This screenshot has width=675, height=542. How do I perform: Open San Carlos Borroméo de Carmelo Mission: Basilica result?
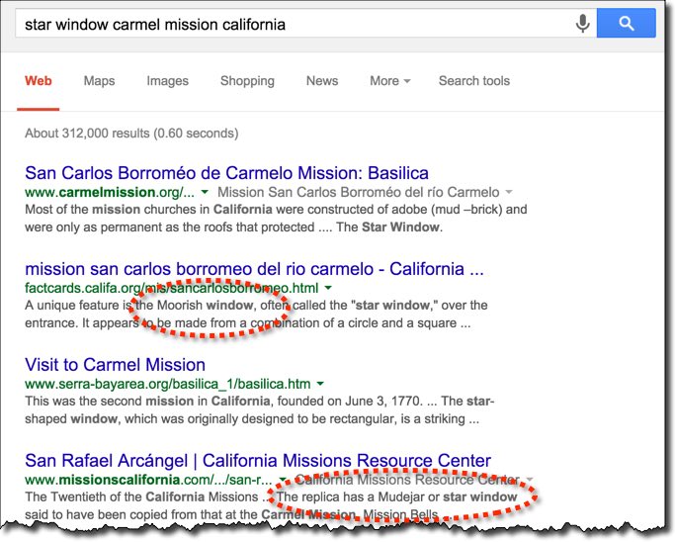(x=227, y=173)
